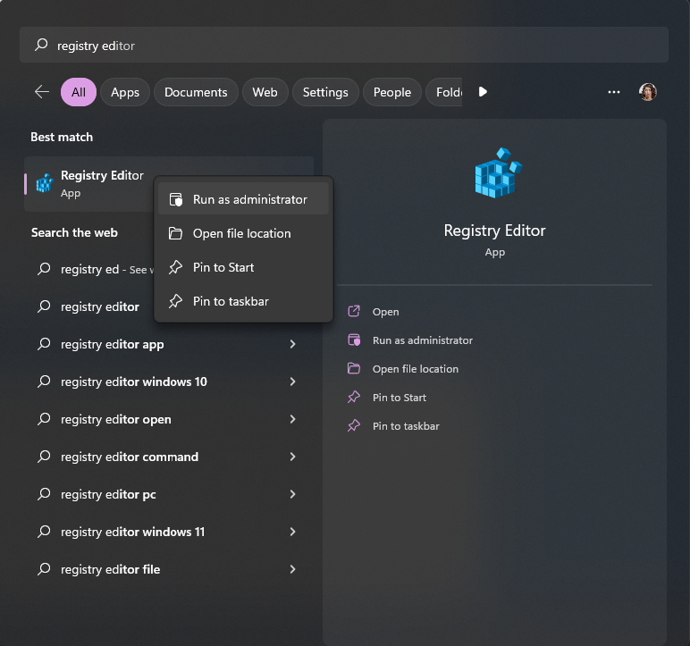Click the shield icon beside Run as administrator

click(176, 199)
